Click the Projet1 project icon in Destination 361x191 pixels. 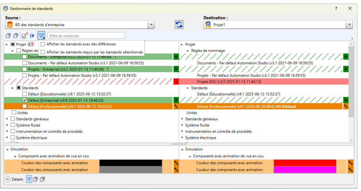pos(208,24)
